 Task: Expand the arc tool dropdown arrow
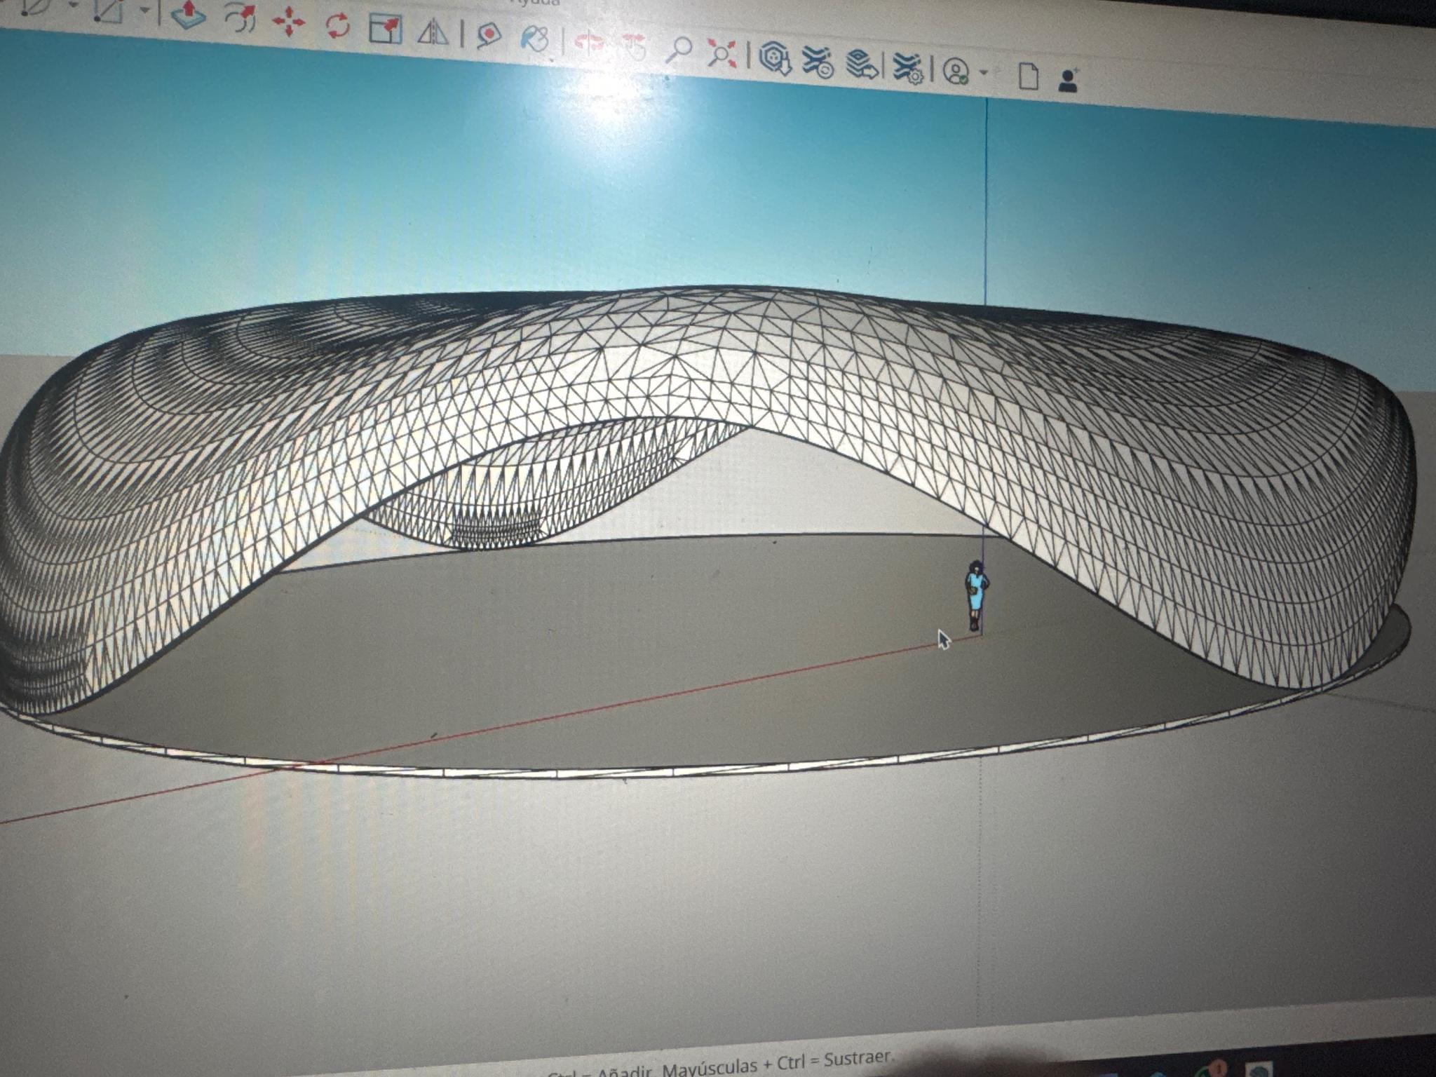pos(74,6)
